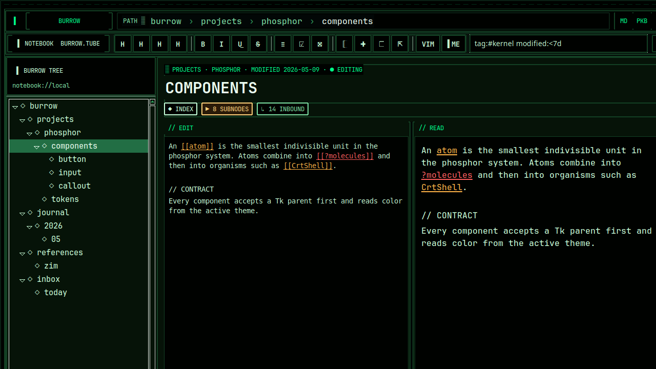Screen dimensions: 656x369
Task: Switch to PKB mode in the top bar
Action: click(x=642, y=21)
